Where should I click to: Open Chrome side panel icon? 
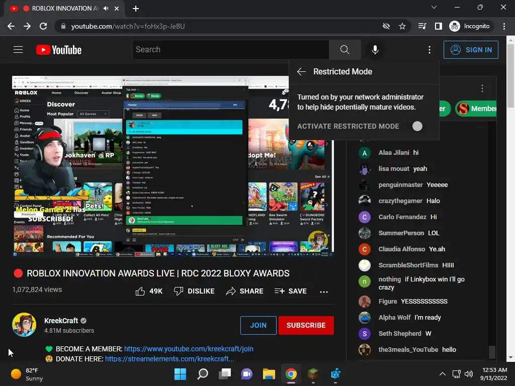(x=439, y=26)
